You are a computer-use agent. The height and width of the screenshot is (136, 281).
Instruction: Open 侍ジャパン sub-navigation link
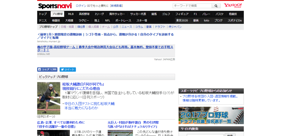pyautogui.click(x=175, y=27)
